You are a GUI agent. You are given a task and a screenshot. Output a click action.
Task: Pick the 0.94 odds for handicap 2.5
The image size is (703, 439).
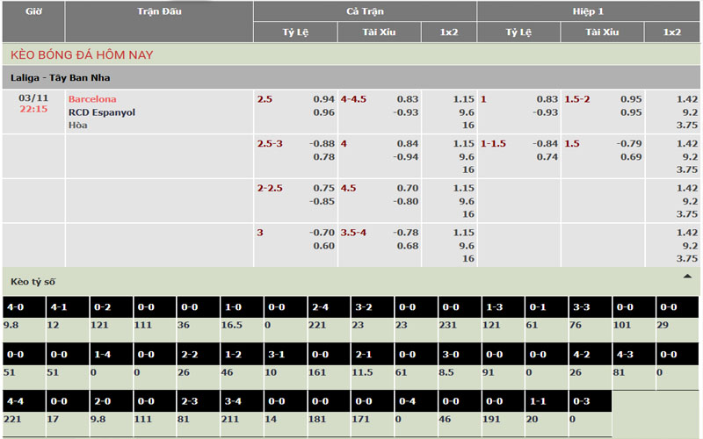(x=323, y=99)
